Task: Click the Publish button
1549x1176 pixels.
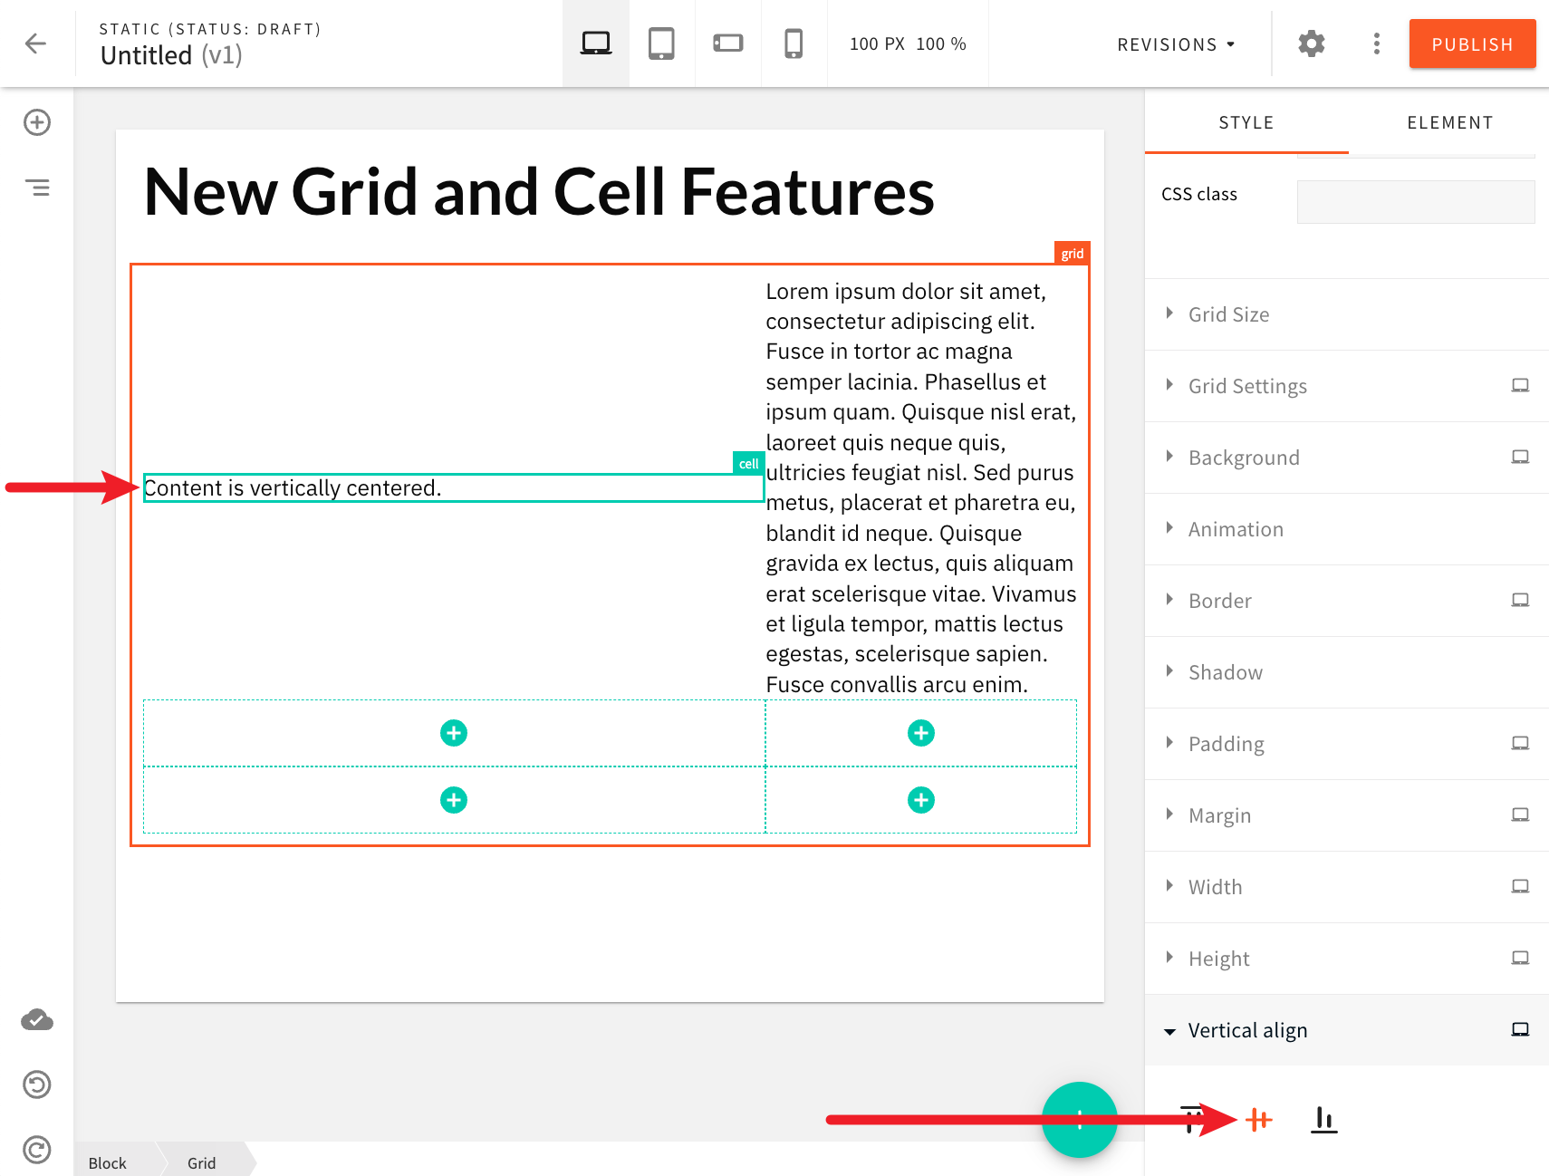Action: [x=1471, y=43]
